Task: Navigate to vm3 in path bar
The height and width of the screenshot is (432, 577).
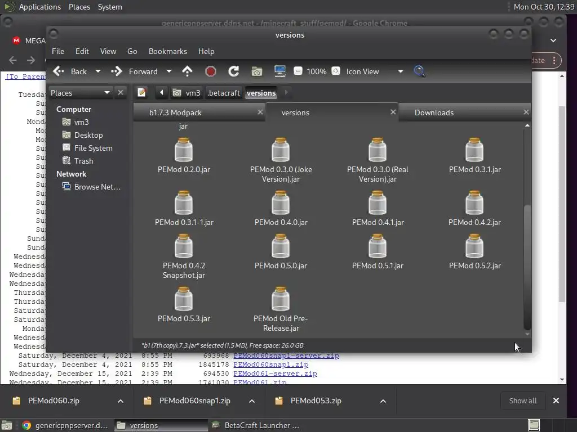Action: click(187, 93)
